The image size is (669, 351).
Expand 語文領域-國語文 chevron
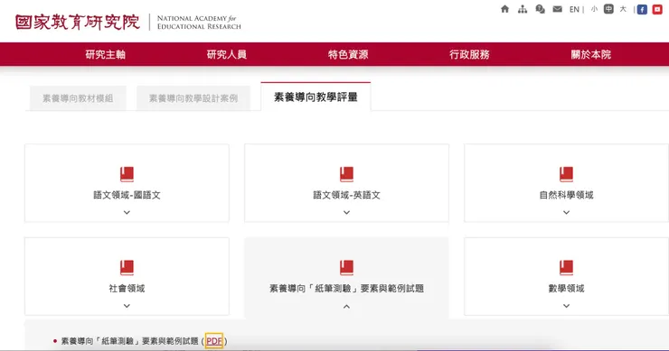point(127,212)
